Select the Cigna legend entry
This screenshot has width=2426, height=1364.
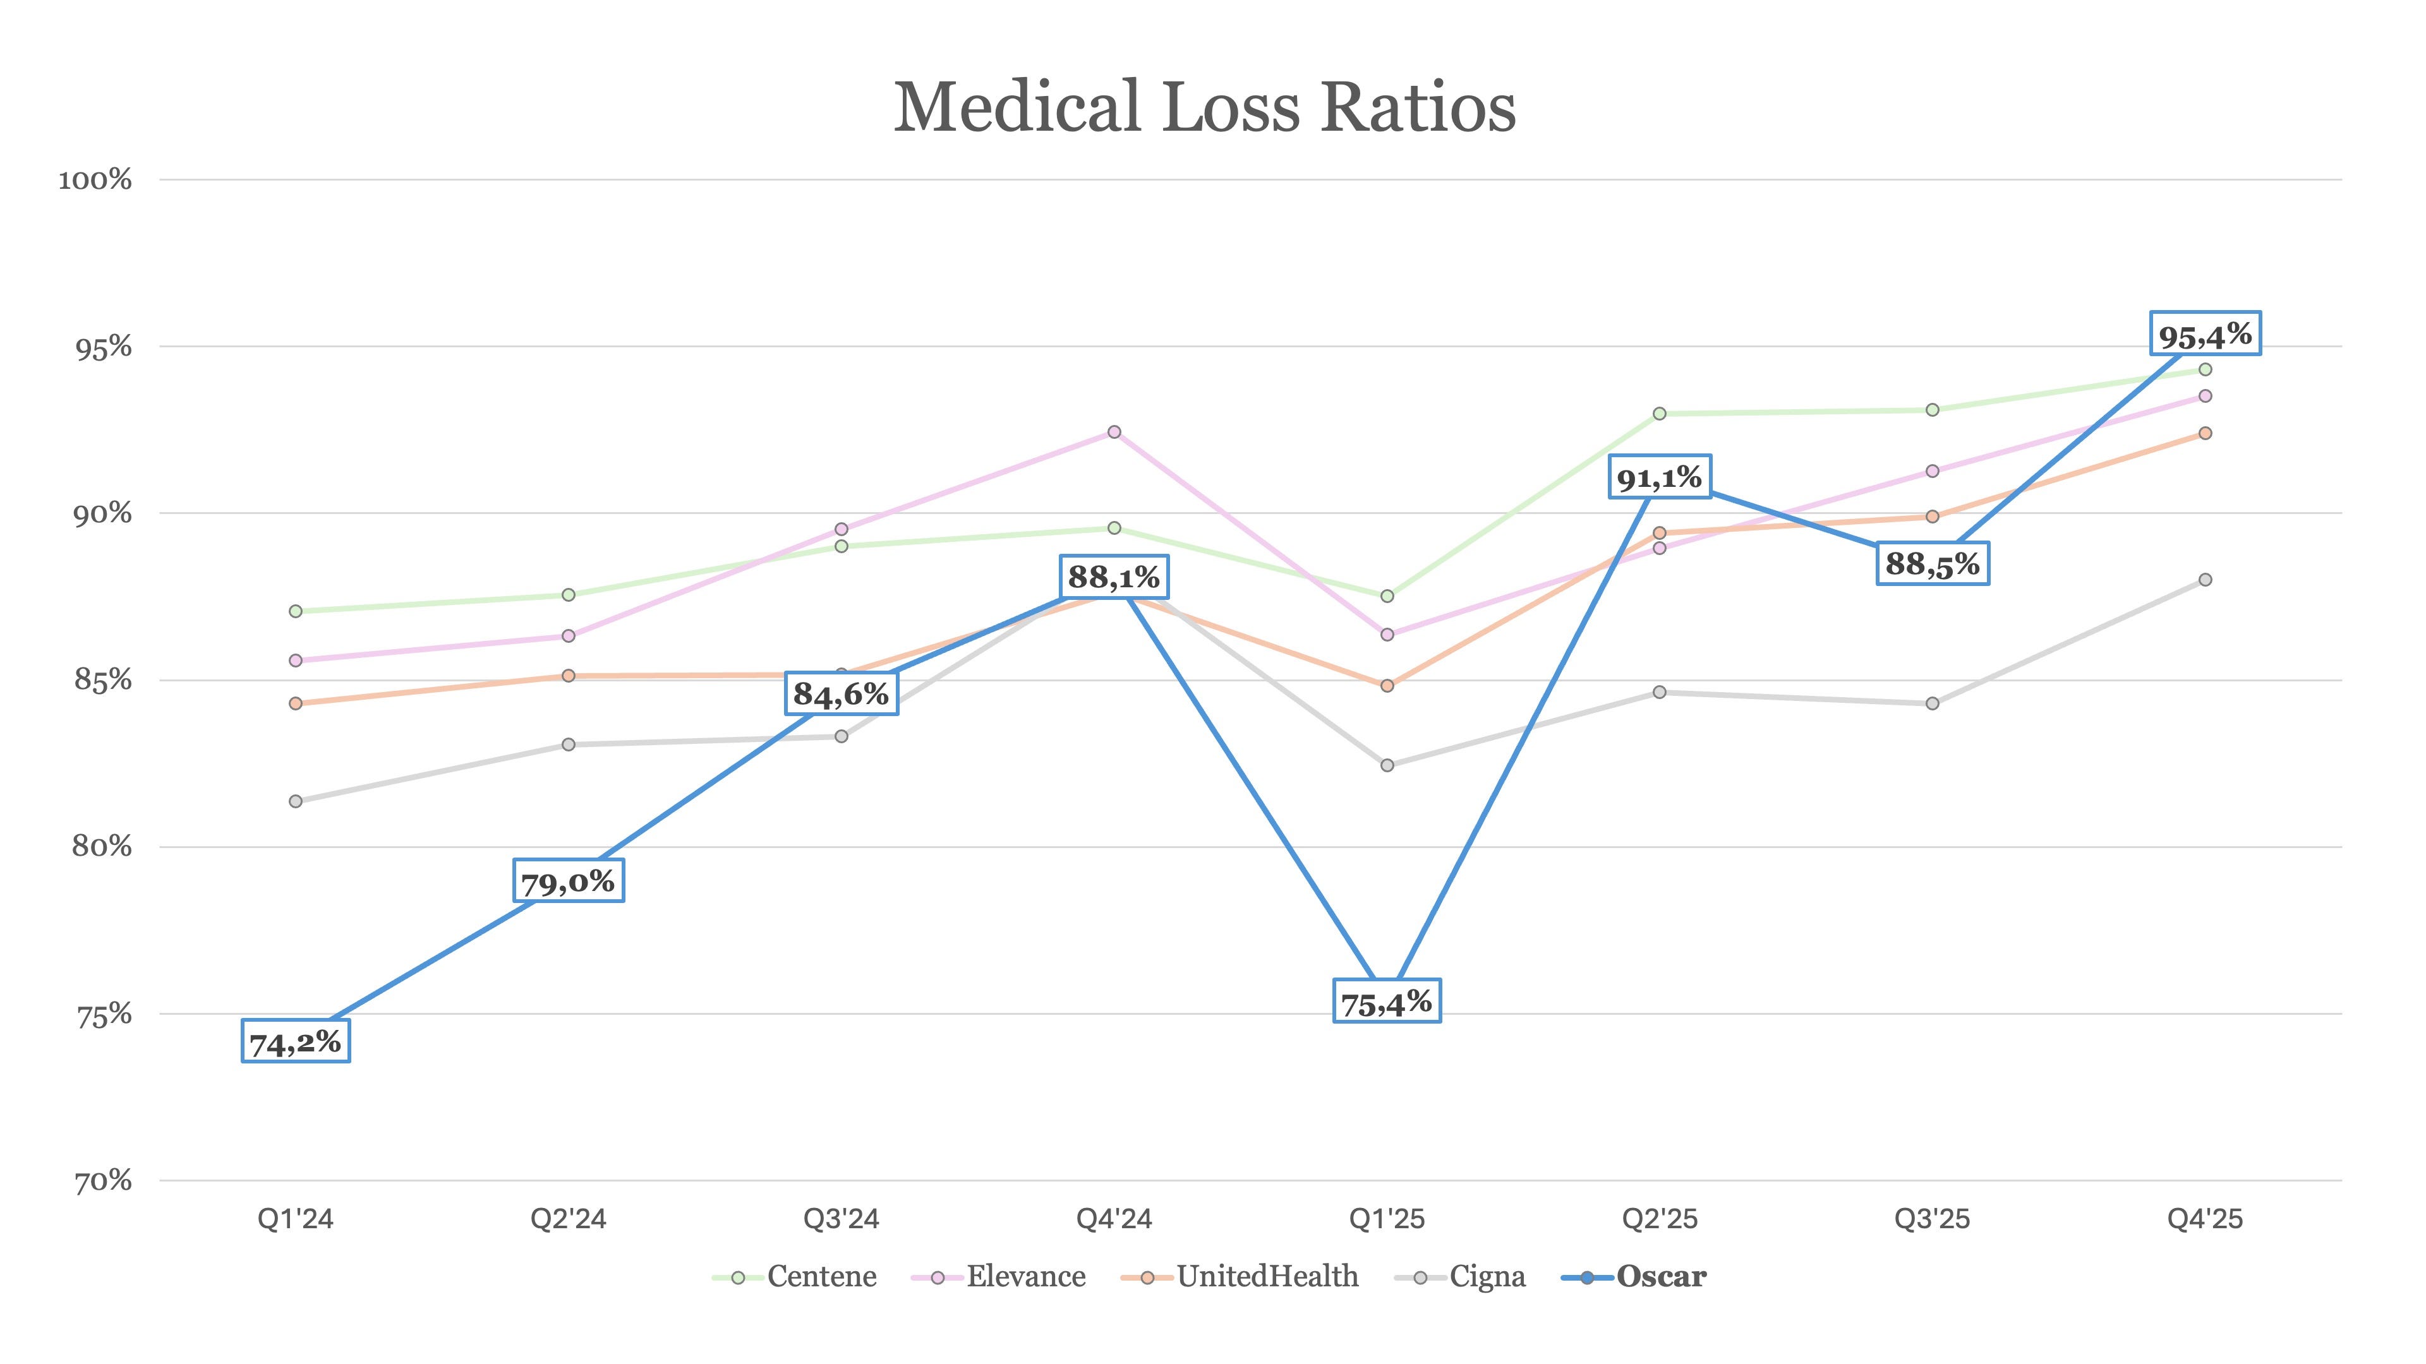click(1460, 1277)
